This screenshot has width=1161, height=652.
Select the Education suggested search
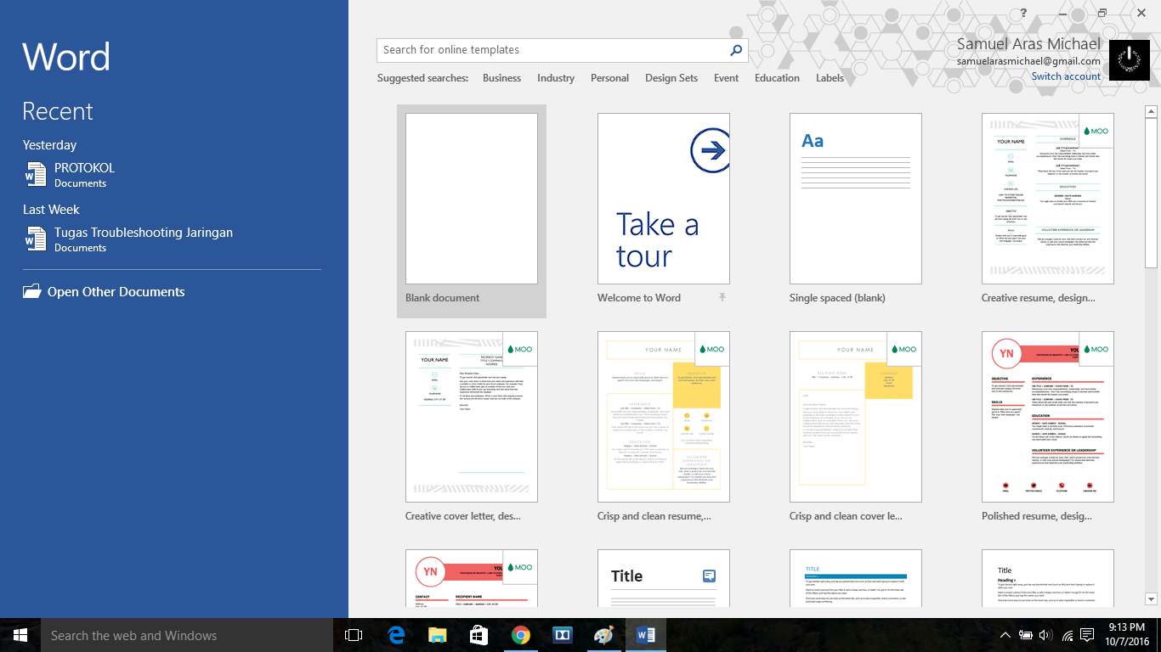777,78
